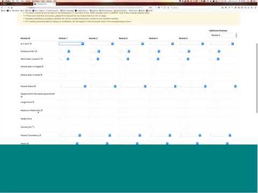Open Nodule Status dropdown for Nodule 2
The width and height of the screenshot is (258, 193).
coord(103,86)
